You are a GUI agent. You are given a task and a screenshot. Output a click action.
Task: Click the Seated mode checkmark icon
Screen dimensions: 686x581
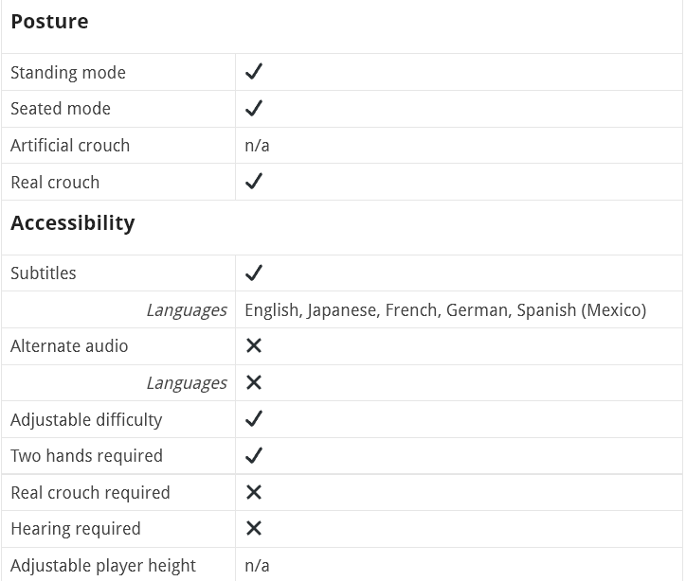pyautogui.click(x=253, y=109)
